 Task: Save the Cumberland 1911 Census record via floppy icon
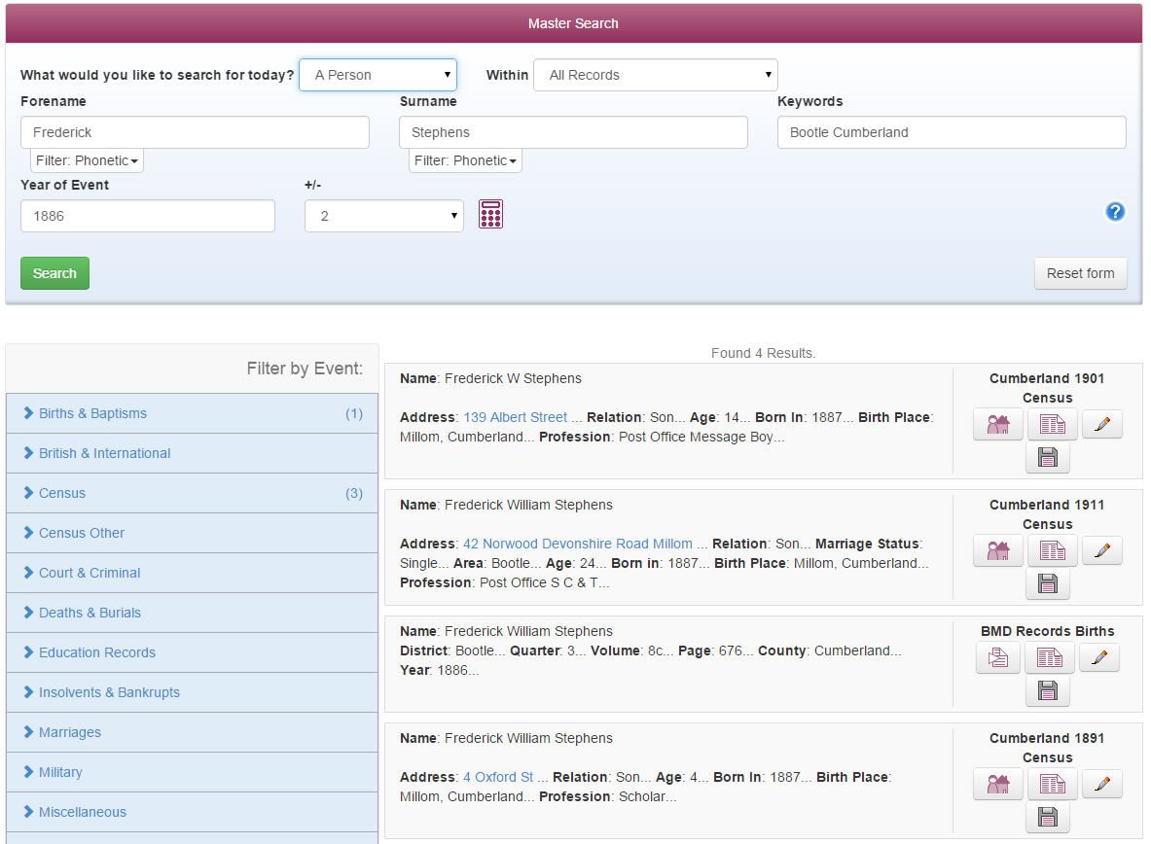(1048, 584)
